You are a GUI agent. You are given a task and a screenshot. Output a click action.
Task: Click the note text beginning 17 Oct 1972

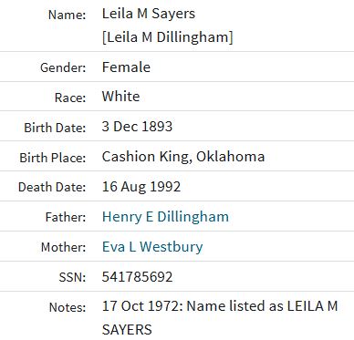pos(220,317)
